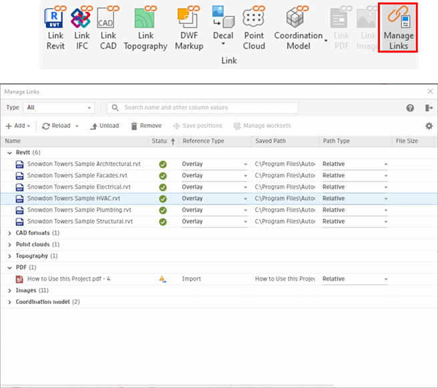Open the DWF Markup tool
This screenshot has width=438, height=388.
[x=189, y=28]
